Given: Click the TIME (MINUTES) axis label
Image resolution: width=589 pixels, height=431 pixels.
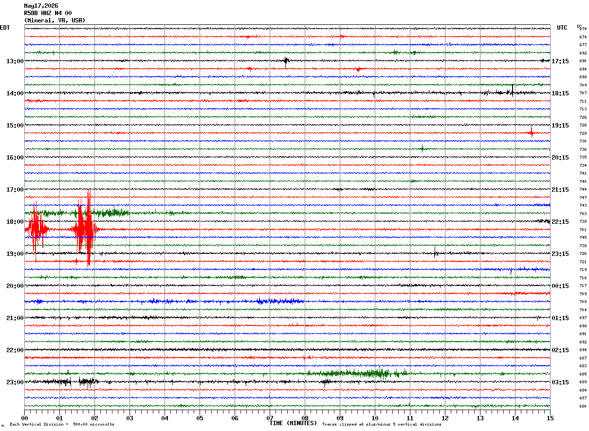Looking at the screenshot, I should (293, 423).
